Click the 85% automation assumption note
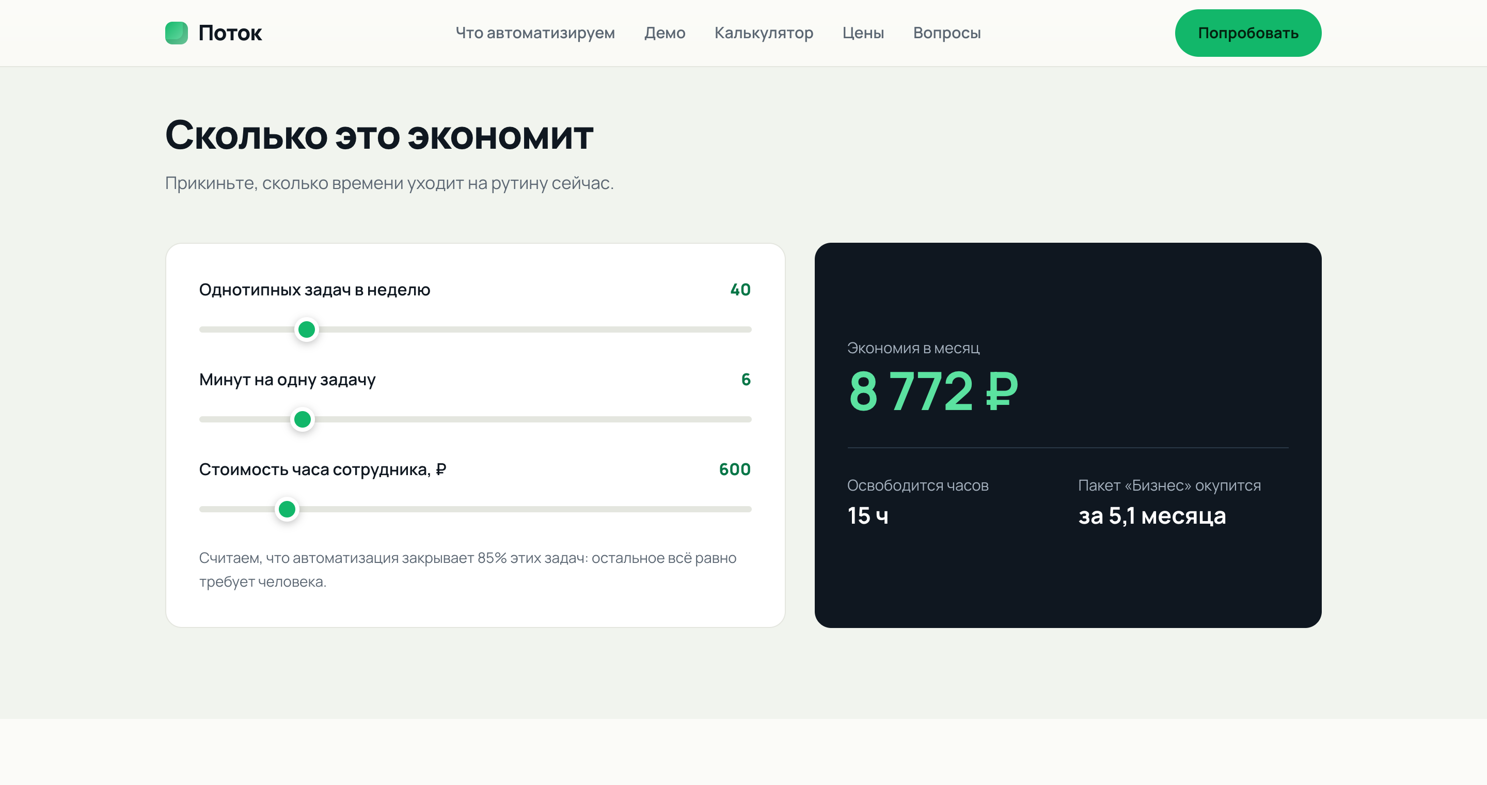 468,570
